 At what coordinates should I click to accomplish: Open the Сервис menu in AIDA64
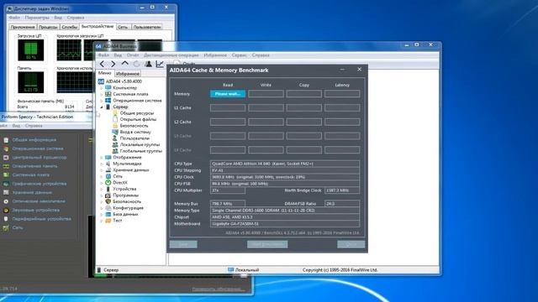239,55
